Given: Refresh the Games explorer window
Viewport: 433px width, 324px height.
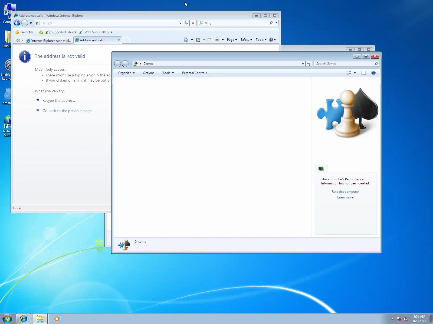Looking at the screenshot, I should tap(309, 64).
